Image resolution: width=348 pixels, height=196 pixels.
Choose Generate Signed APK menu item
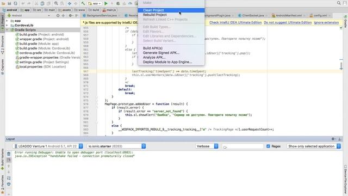pyautogui.click(x=171, y=53)
